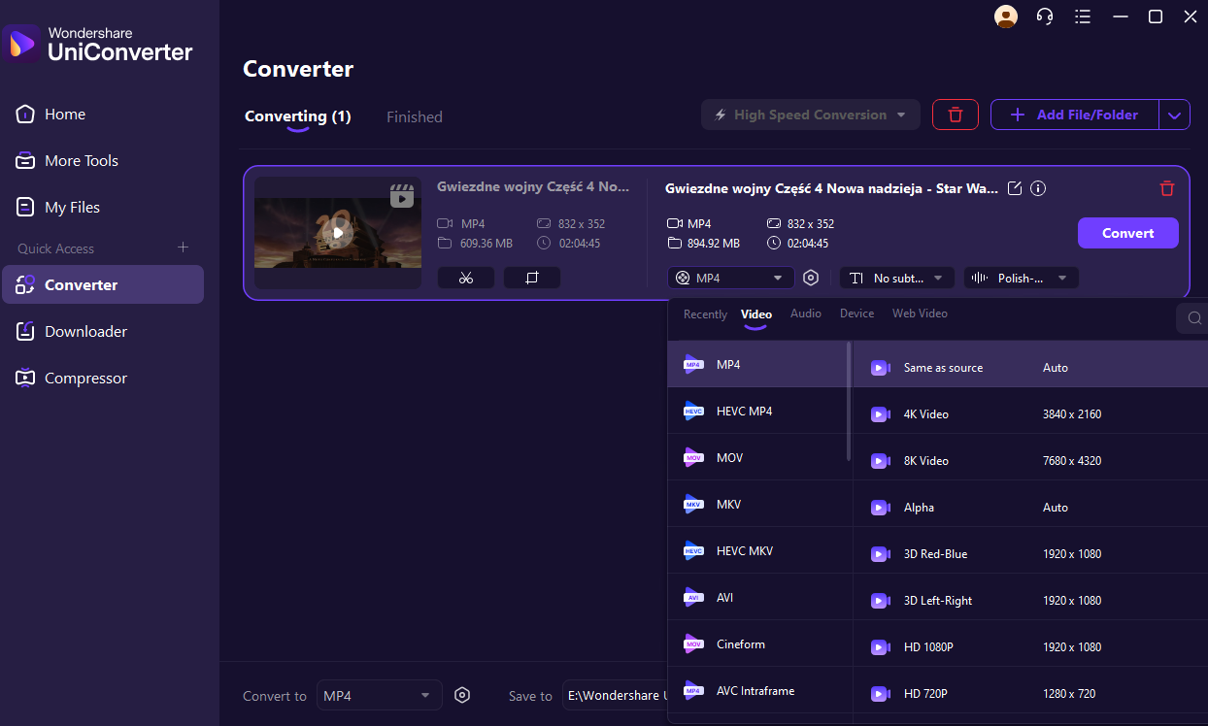Select Converter in the sidebar

click(x=102, y=284)
